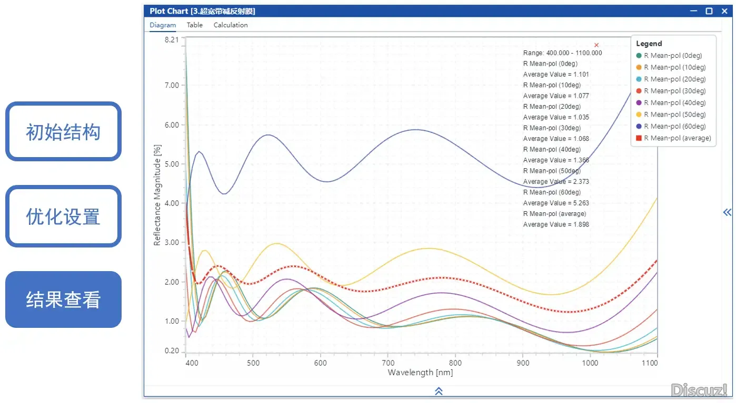Close the average values overlay with red X

click(596, 45)
